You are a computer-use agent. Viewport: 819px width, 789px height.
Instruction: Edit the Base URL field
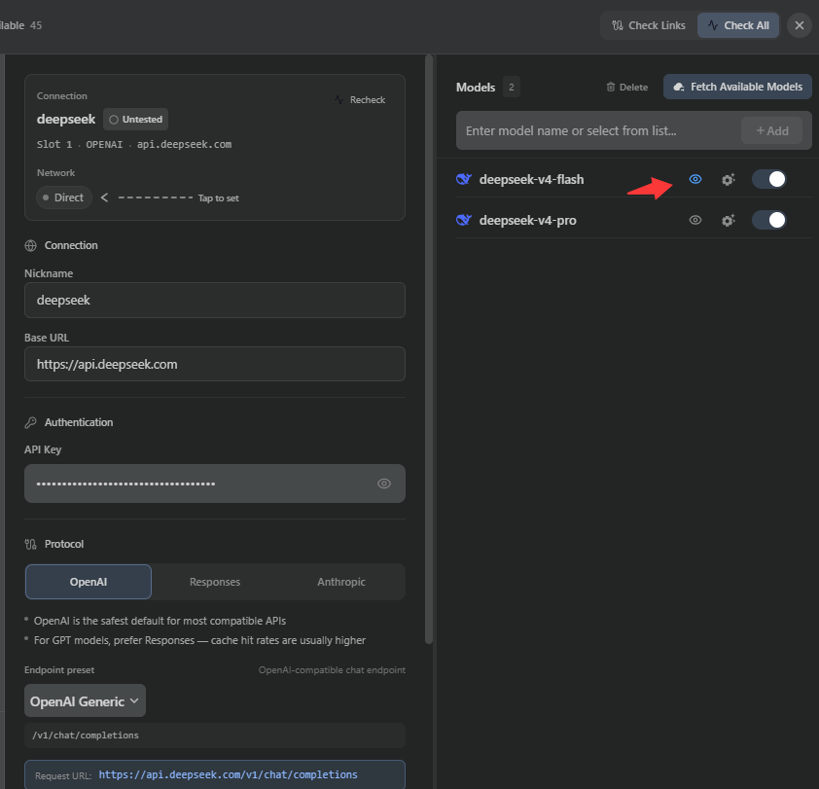click(215, 364)
